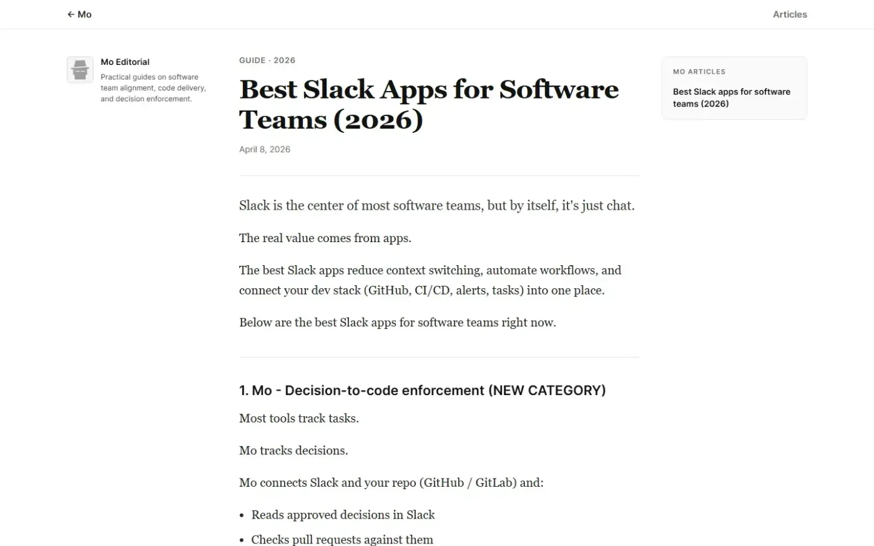Click the Mo Editorial author name

(x=125, y=62)
